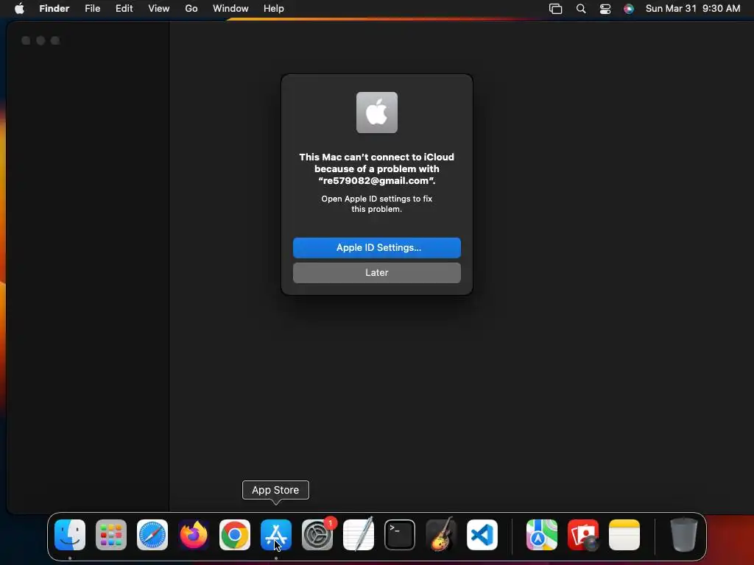The height and width of the screenshot is (565, 754).
Task: Launch GarageBand from the Dock
Action: [x=441, y=535]
